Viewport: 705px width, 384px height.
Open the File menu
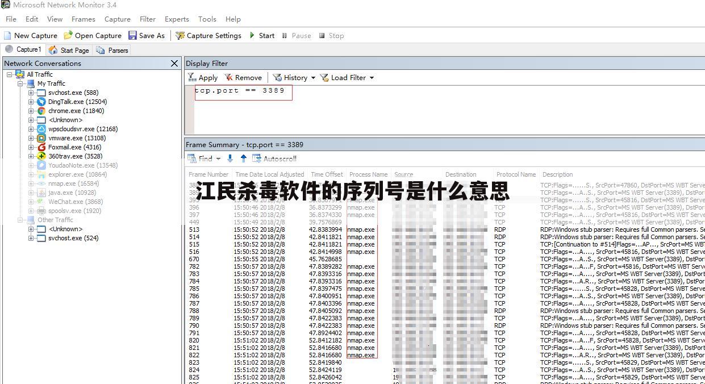(11, 19)
